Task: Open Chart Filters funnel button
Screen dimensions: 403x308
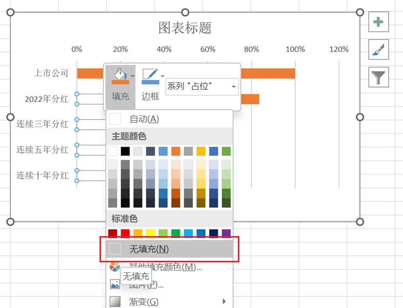Action: coord(378,77)
